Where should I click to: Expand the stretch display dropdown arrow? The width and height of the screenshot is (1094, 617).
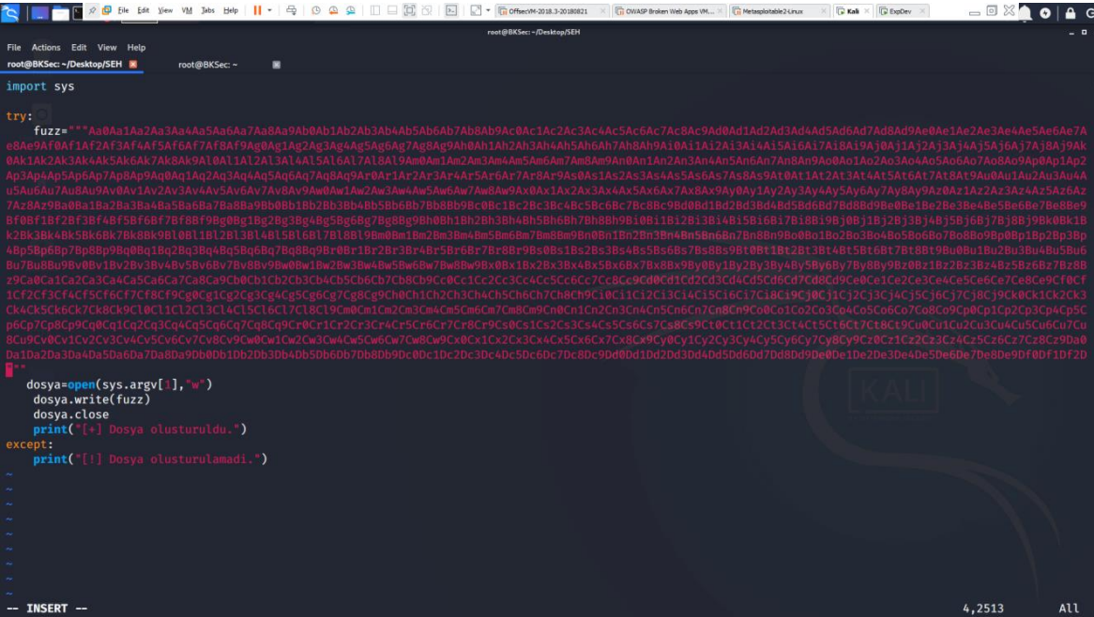(x=488, y=10)
